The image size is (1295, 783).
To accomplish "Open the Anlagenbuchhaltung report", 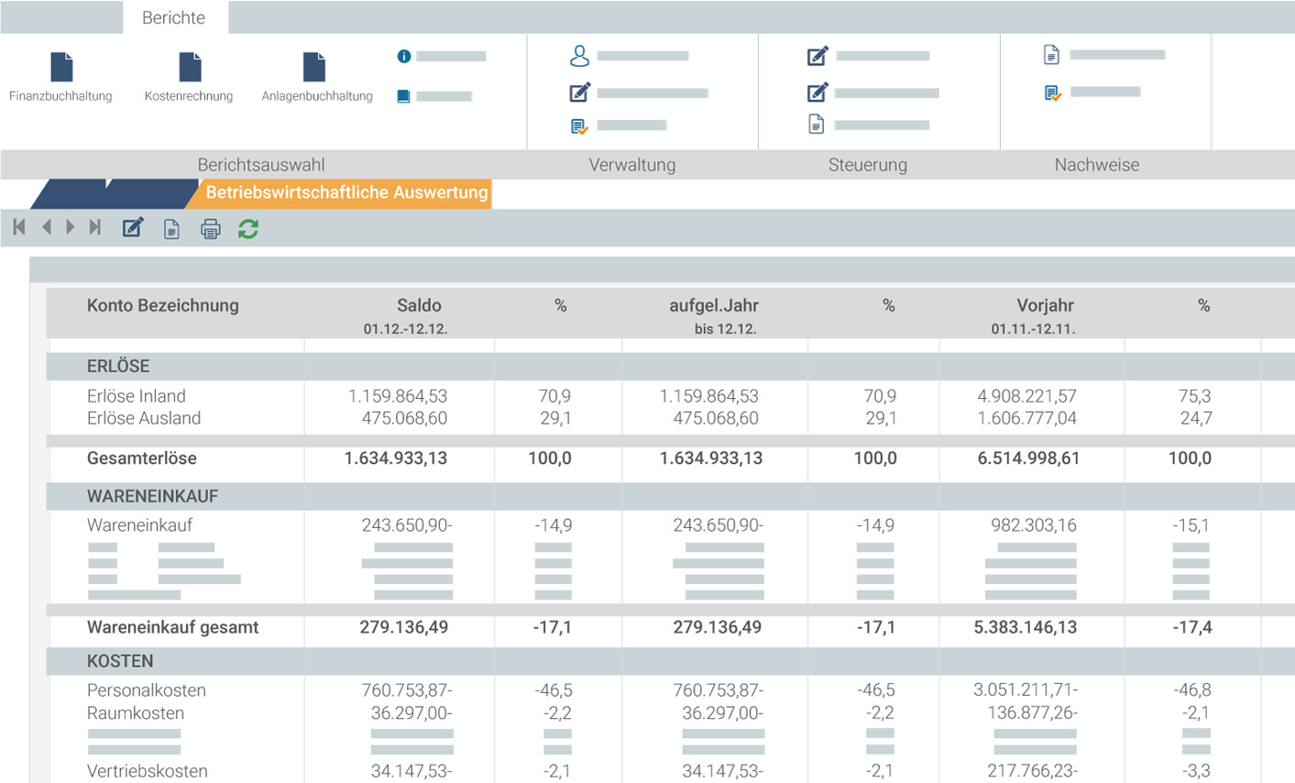I will point(314,68).
